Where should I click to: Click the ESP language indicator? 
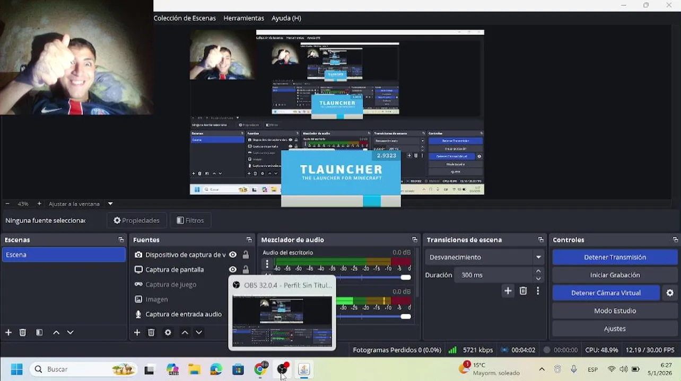[592, 369]
